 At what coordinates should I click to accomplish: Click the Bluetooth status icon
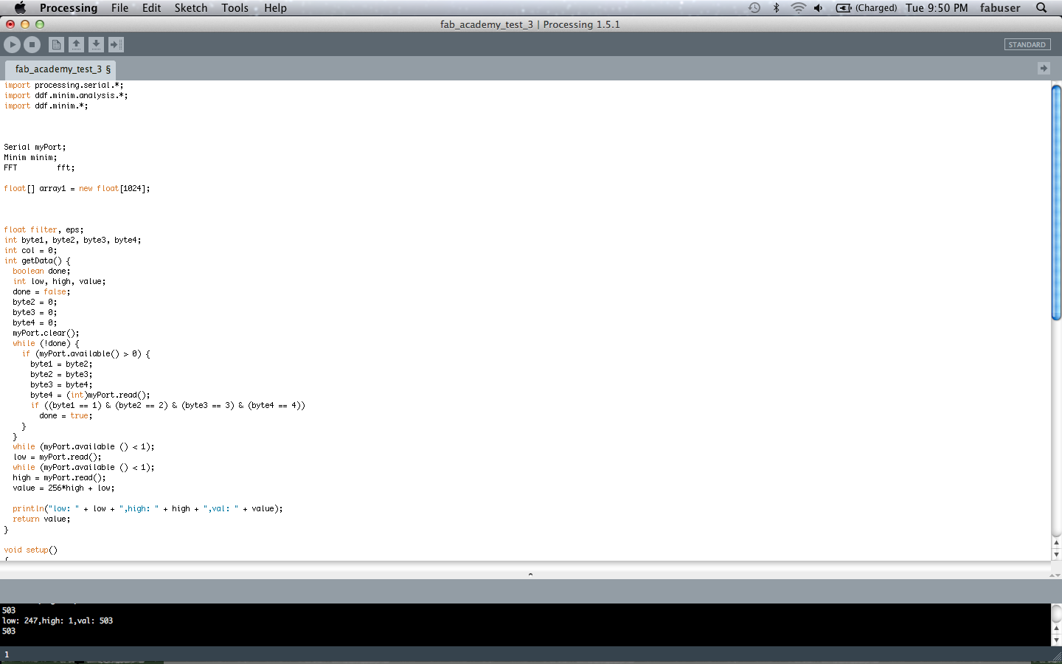point(776,7)
